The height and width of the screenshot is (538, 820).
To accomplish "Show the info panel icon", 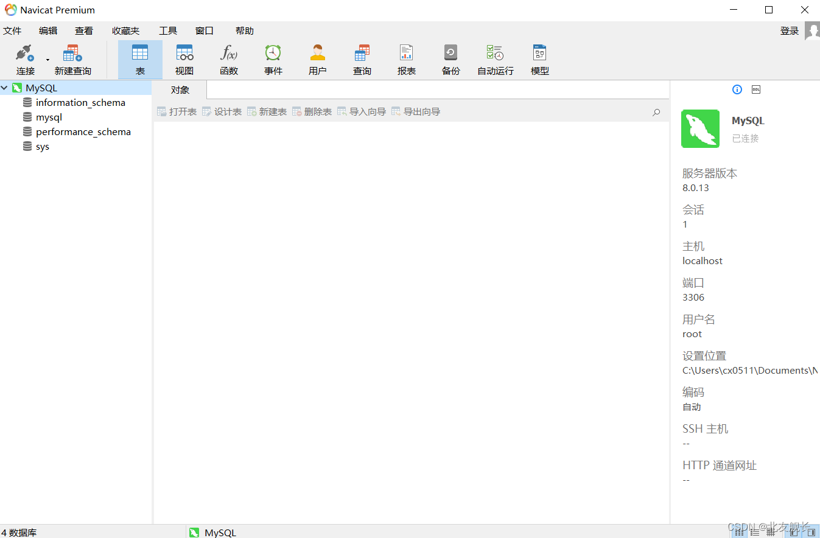I will [x=737, y=89].
